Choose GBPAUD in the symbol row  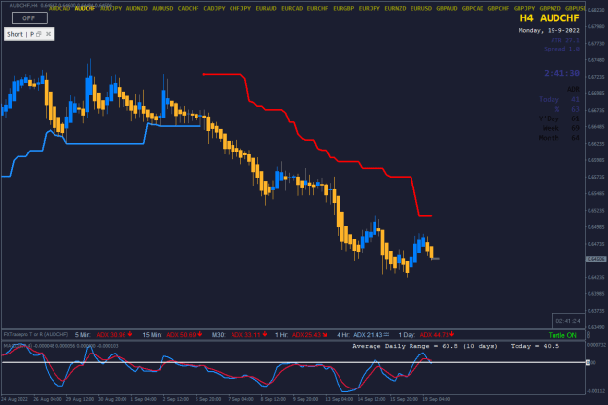click(447, 8)
